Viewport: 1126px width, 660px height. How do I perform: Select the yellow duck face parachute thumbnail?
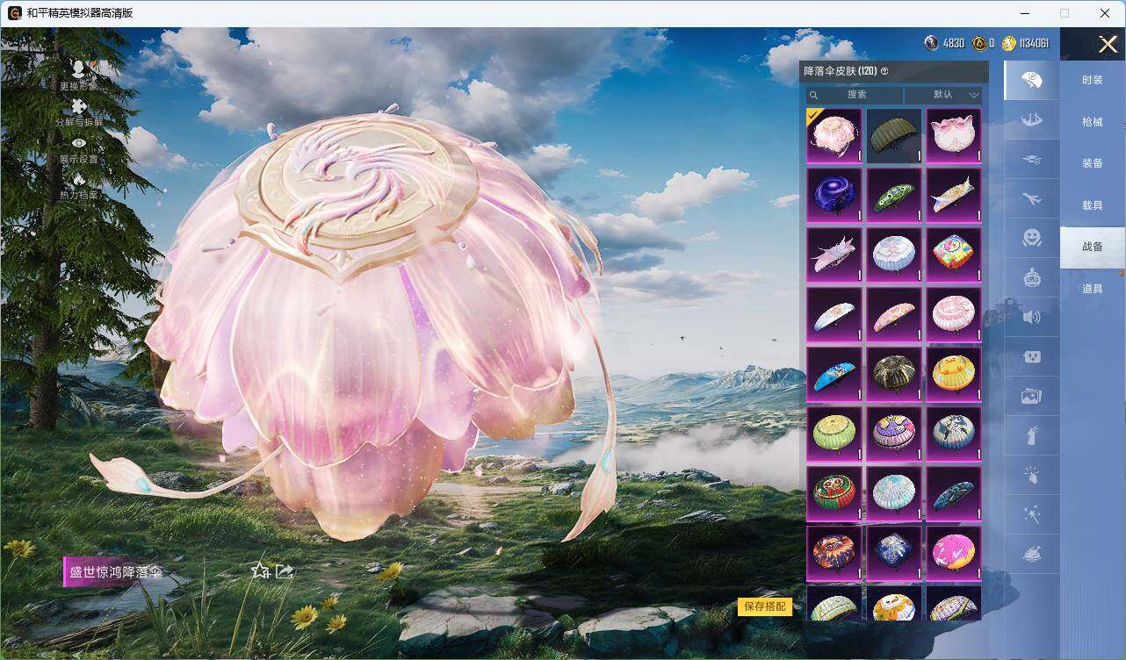click(954, 374)
